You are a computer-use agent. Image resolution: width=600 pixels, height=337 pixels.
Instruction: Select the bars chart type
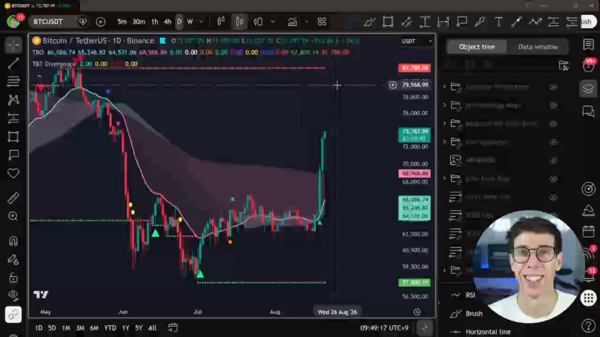(x=221, y=22)
